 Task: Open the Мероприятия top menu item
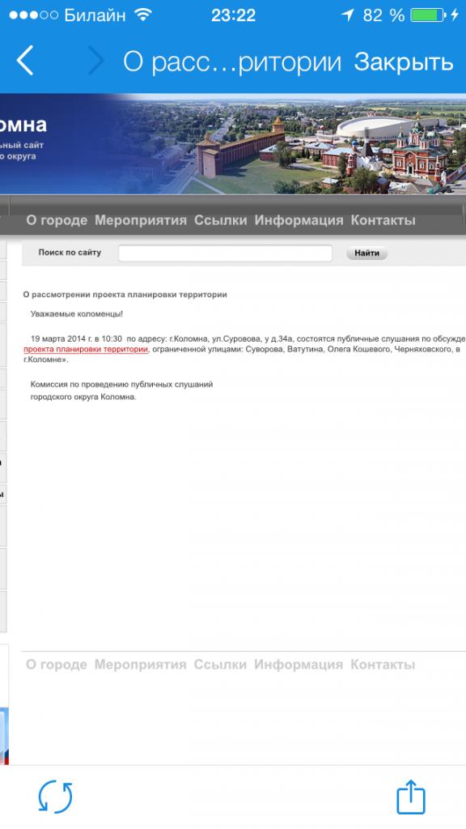coord(141,220)
